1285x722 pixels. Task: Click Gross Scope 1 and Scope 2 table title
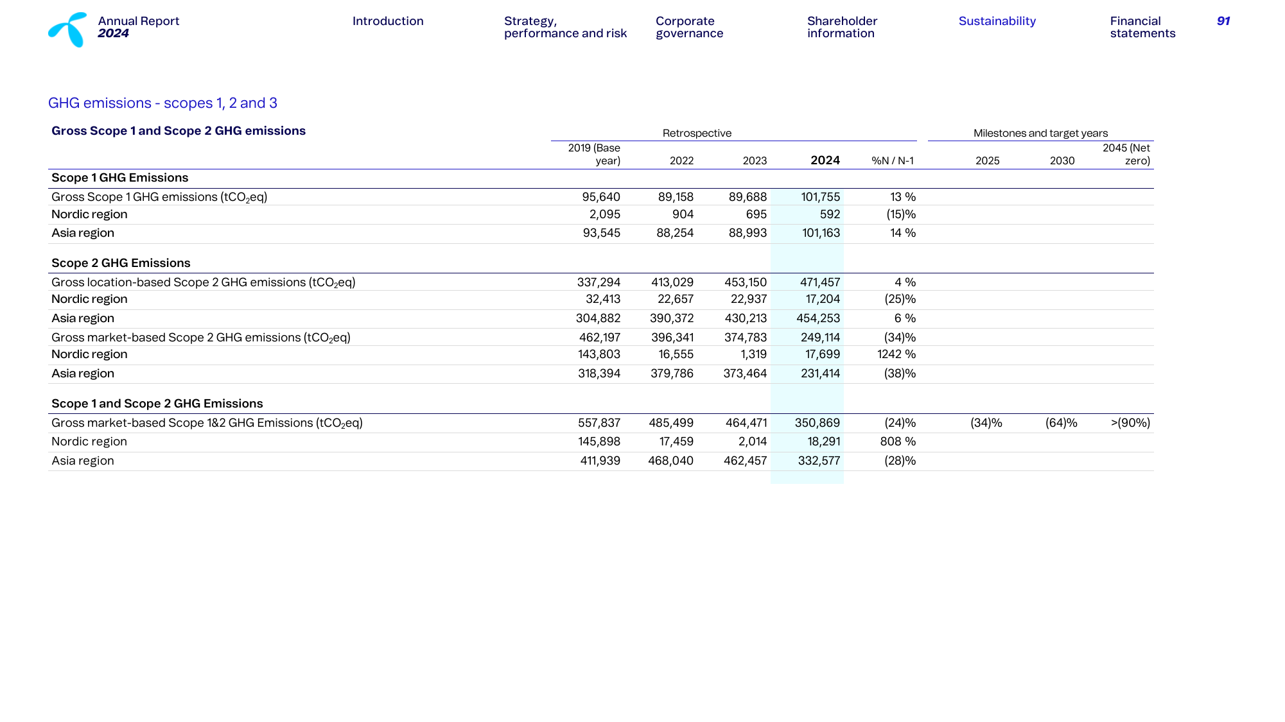coord(179,131)
